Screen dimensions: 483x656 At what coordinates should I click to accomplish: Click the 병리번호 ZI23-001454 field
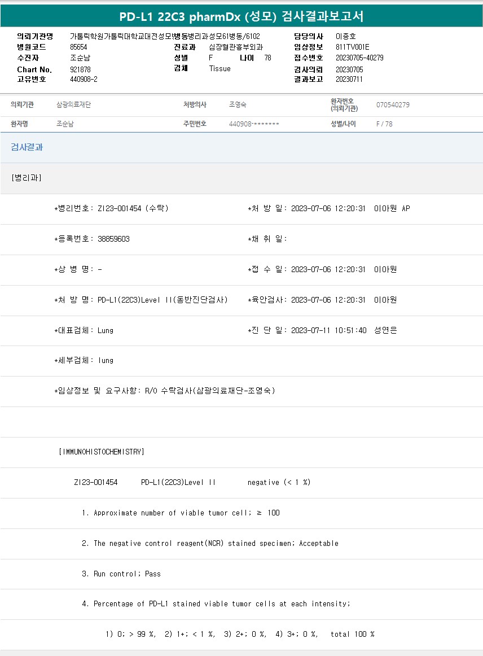pyautogui.click(x=111, y=208)
